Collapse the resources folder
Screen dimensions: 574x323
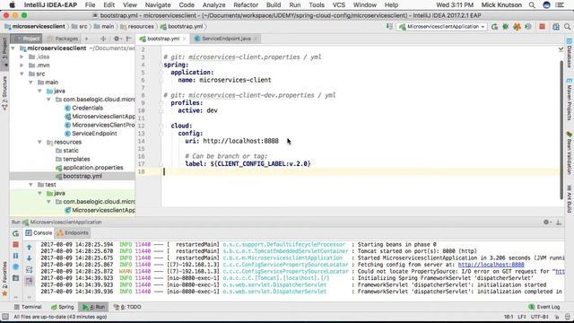pos(39,142)
